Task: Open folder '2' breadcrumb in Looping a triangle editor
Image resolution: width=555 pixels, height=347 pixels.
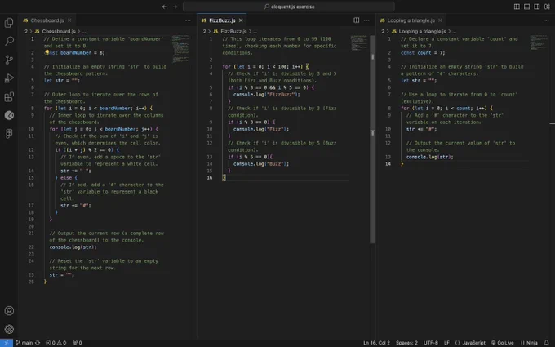Action: 383,32
